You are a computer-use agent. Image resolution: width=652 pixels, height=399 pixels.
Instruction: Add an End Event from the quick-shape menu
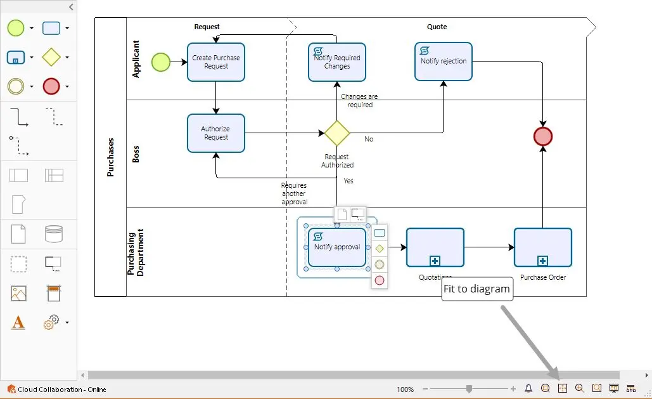tap(379, 280)
